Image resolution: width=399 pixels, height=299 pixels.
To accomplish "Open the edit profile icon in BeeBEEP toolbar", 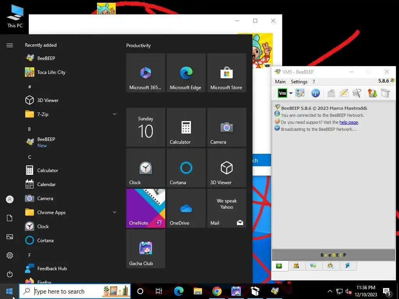I will coord(300,93).
